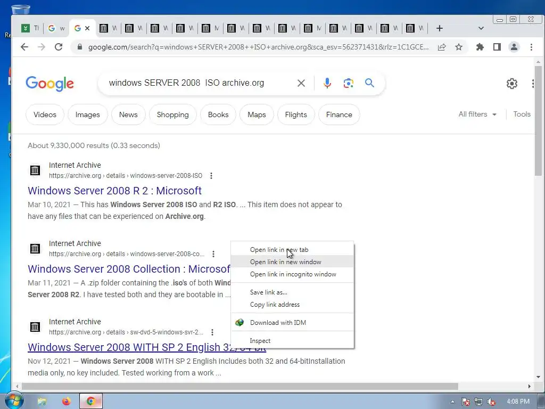Choose Open link in incognito window
The image size is (545, 409).
click(x=292, y=274)
